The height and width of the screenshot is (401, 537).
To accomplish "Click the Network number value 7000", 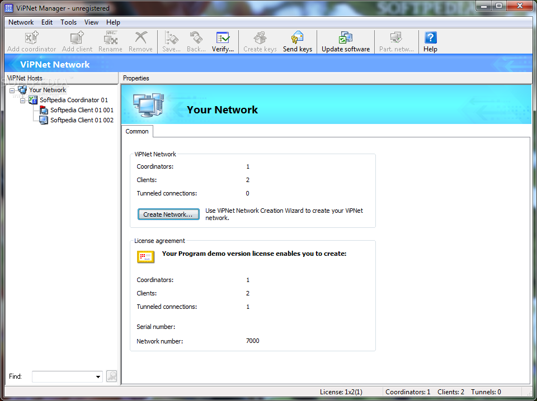I will pos(252,341).
